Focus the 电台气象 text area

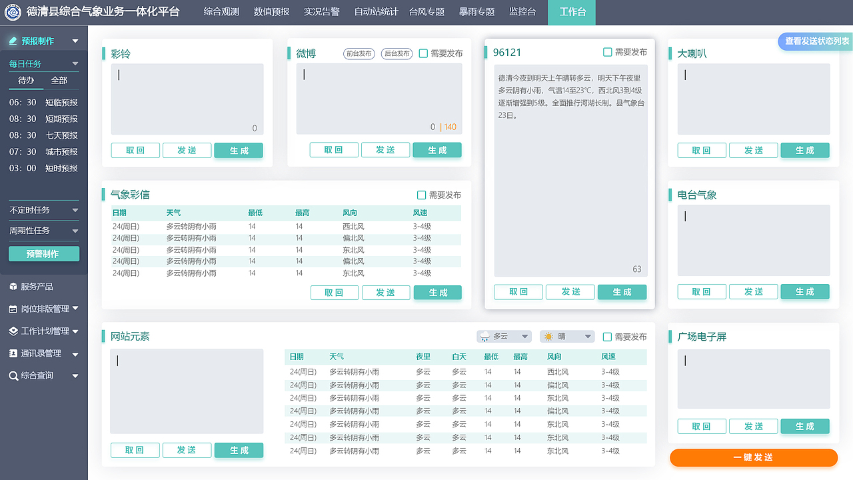pos(754,241)
